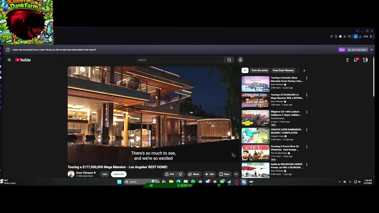Click No, don't ask again button
Viewport: 379px width, 213px height.
[357, 50]
